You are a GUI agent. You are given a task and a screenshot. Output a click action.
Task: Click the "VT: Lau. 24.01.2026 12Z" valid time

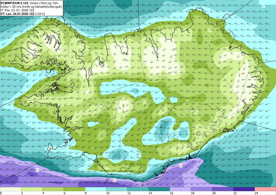click(17, 14)
